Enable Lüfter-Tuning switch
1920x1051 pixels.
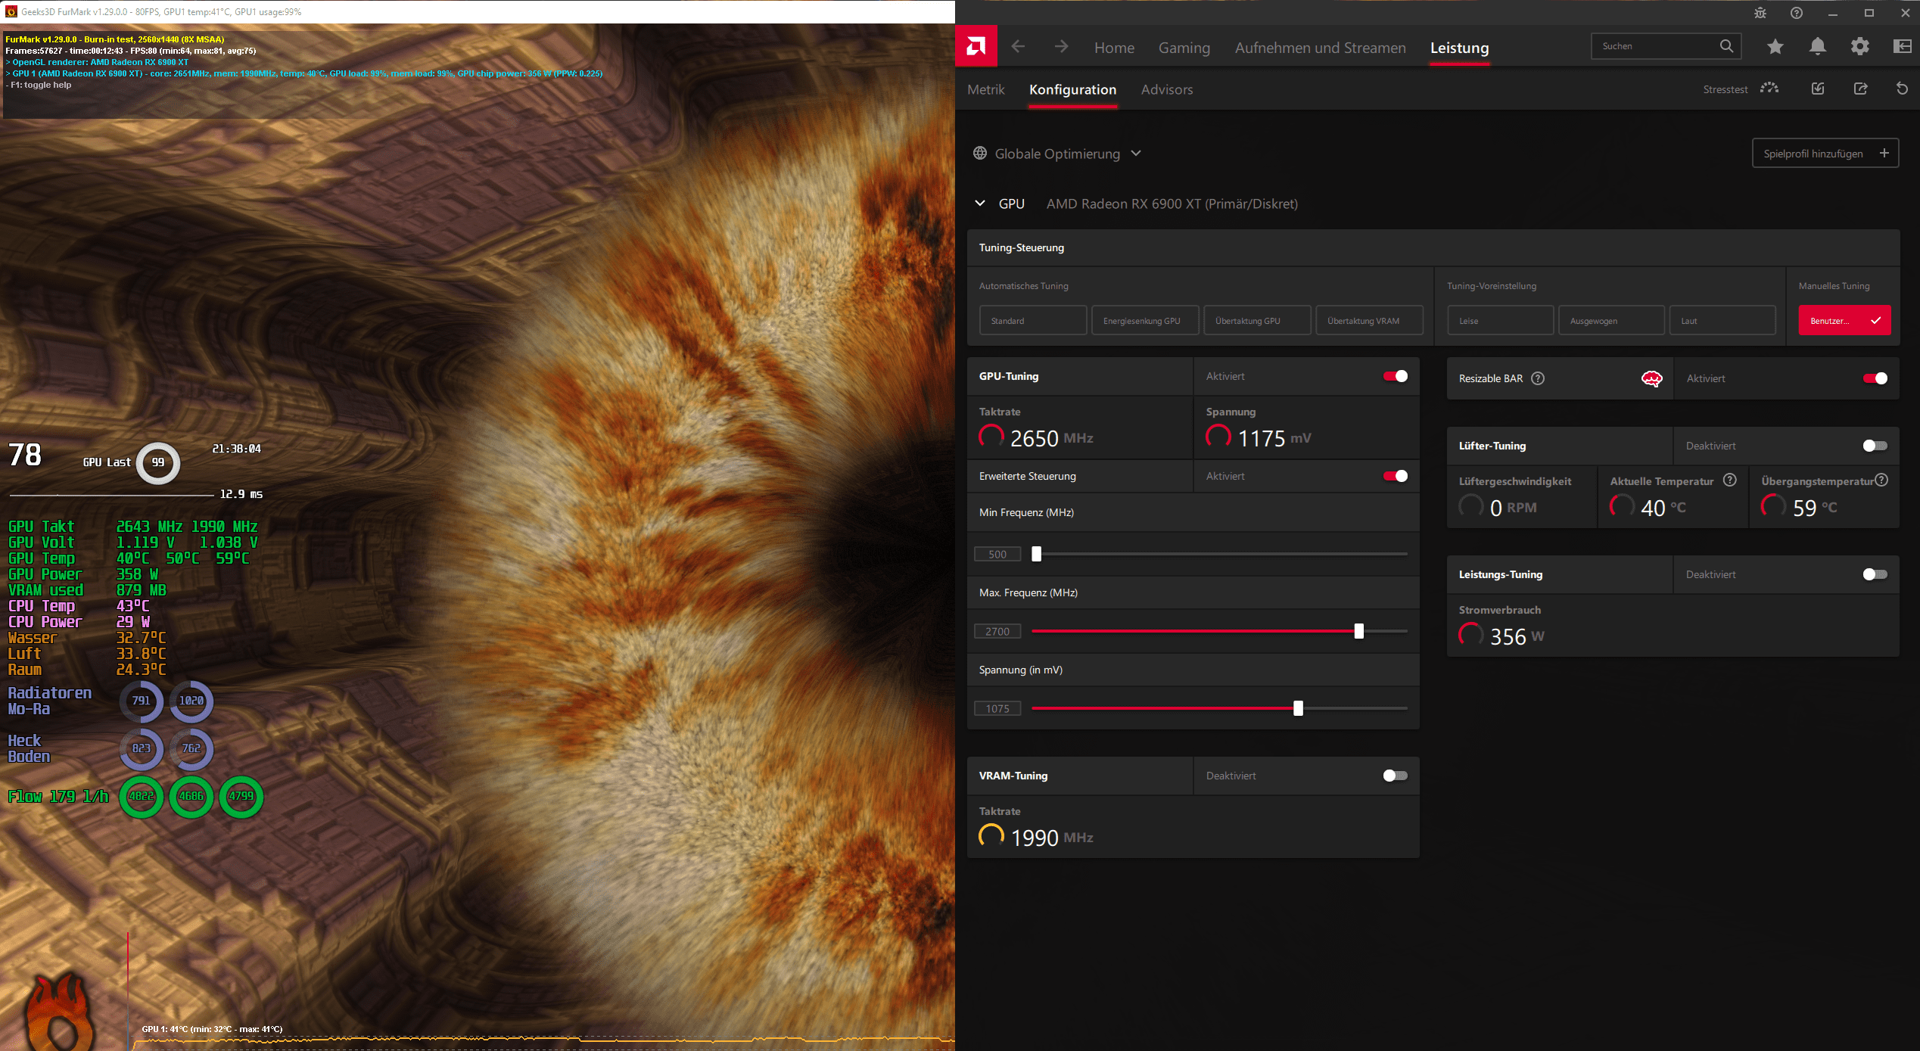(1875, 446)
